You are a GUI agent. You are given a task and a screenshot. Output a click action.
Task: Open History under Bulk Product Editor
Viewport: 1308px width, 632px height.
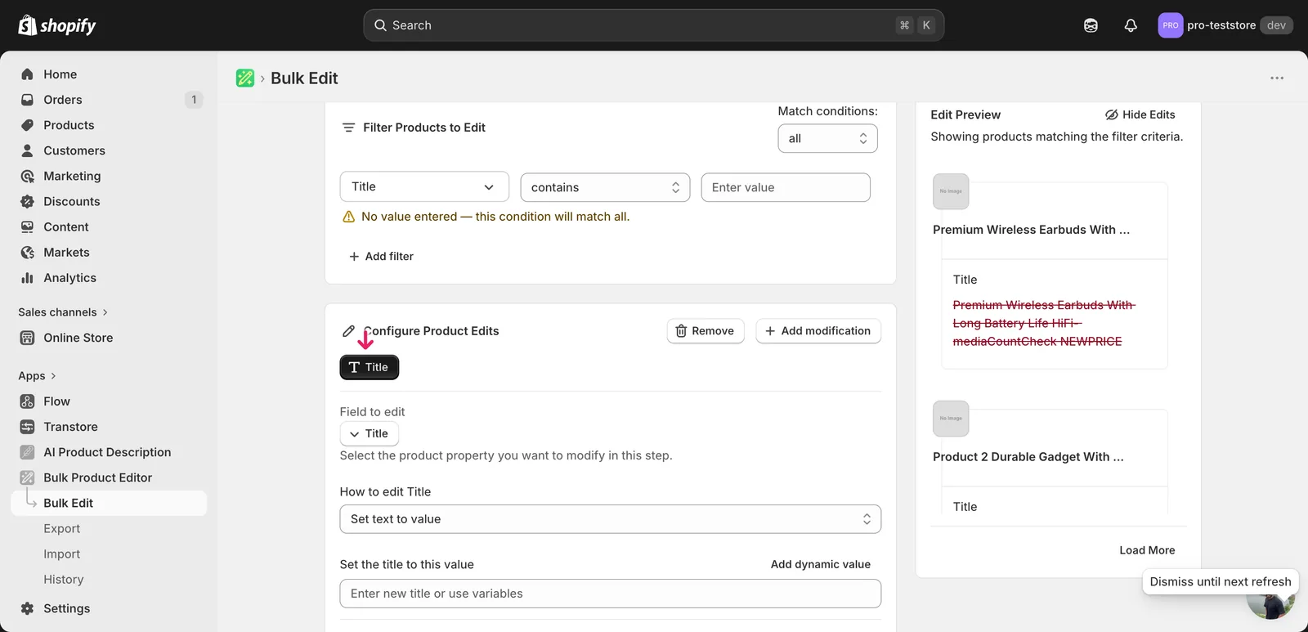click(x=63, y=579)
